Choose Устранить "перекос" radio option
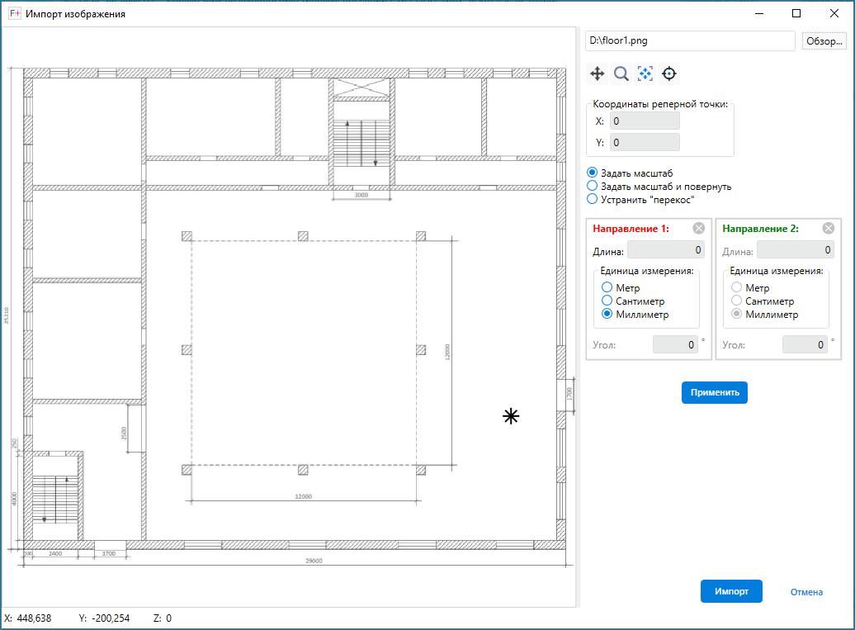Screen dimensions: 855x630 pos(640,200)
